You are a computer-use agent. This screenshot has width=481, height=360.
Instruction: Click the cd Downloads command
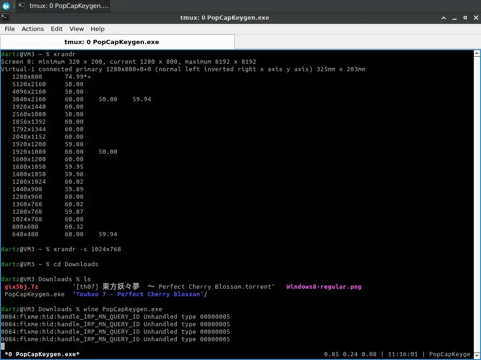[76, 264]
